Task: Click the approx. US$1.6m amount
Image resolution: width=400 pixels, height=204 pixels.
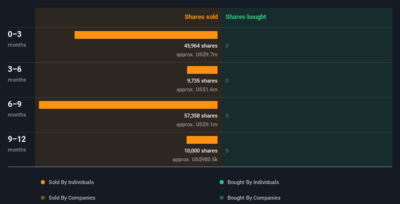Action: click(197, 89)
